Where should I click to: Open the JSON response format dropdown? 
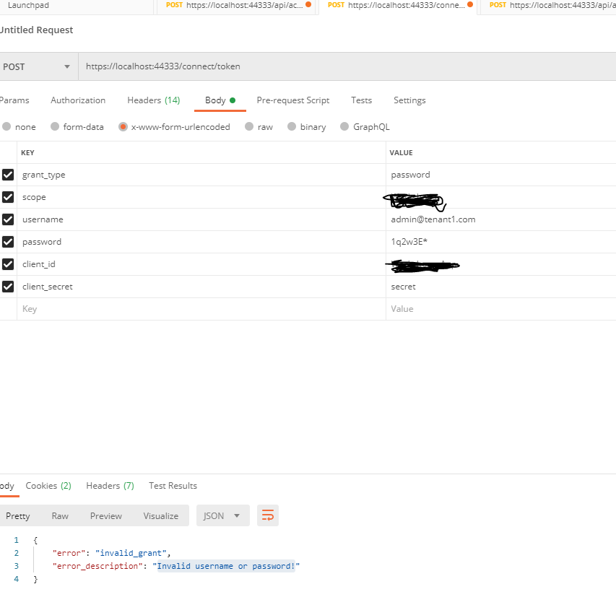[x=222, y=515]
